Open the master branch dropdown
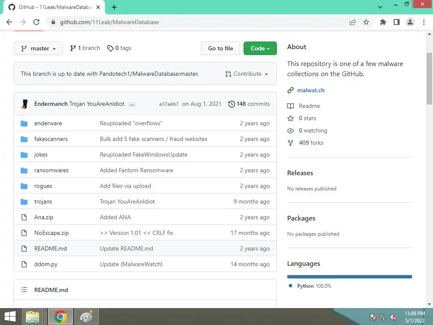433x325 pixels. (38, 48)
